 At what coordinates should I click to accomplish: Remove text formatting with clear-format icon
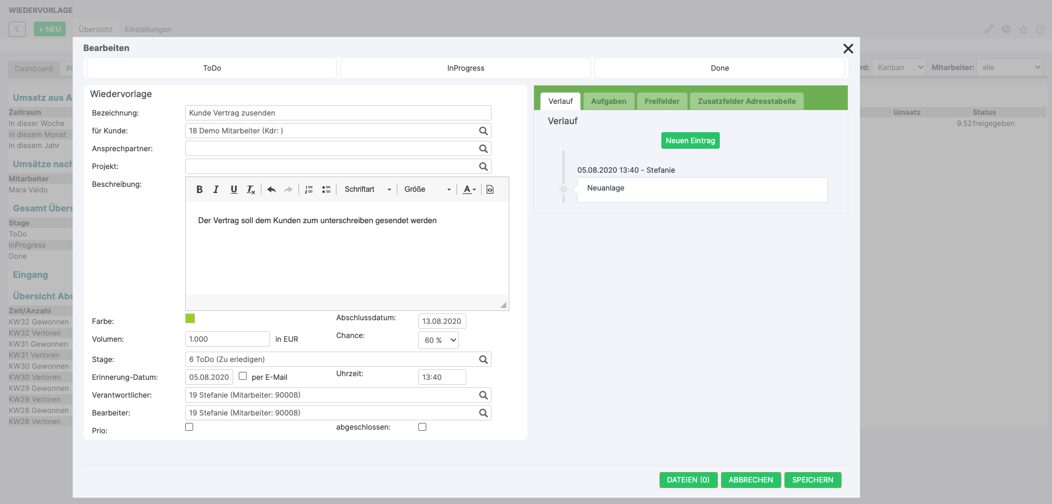pyautogui.click(x=251, y=189)
